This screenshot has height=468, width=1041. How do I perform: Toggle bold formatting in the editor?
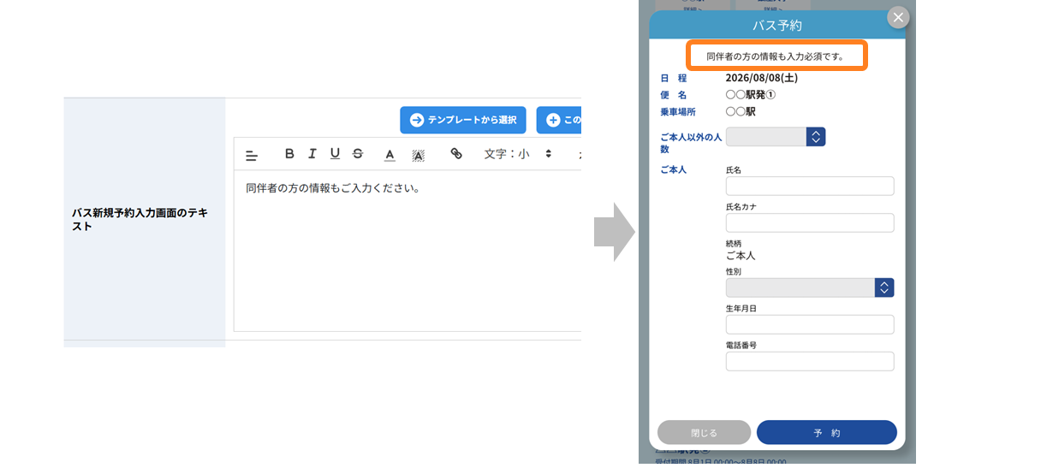click(289, 154)
